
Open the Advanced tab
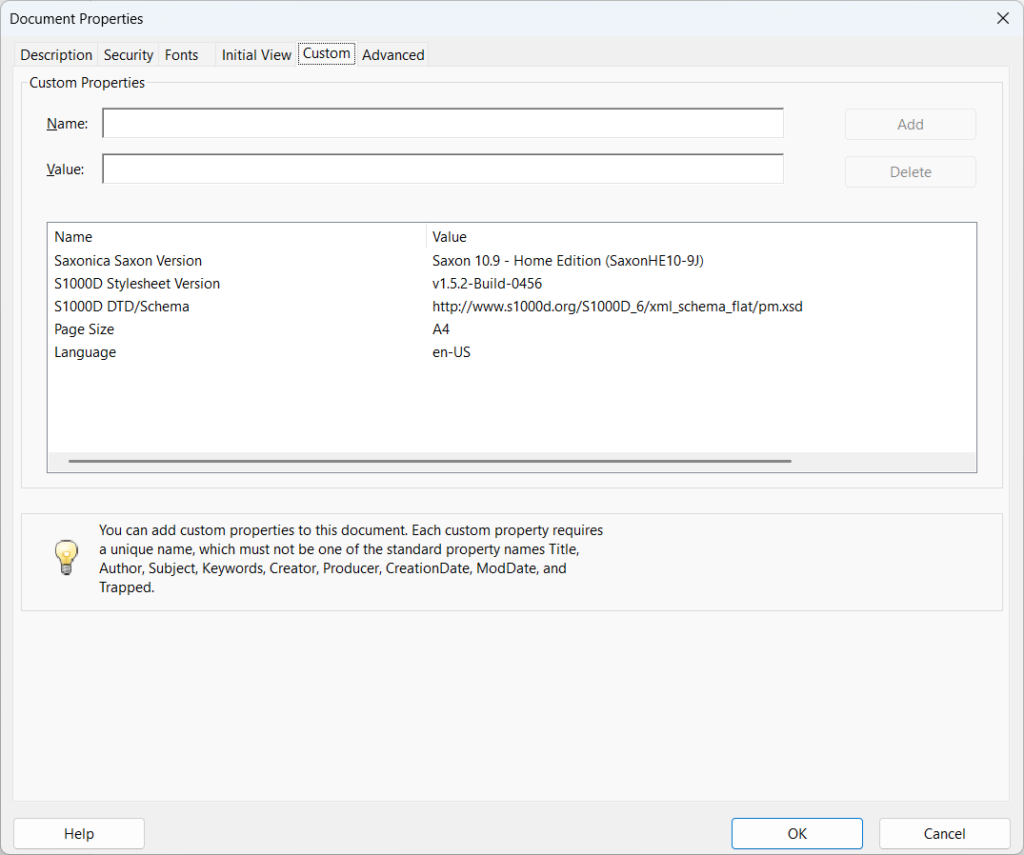393,55
